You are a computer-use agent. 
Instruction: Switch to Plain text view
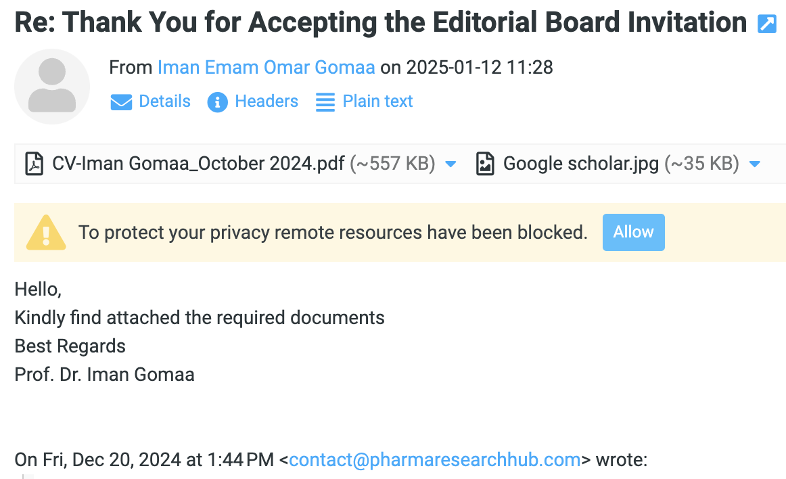point(377,101)
